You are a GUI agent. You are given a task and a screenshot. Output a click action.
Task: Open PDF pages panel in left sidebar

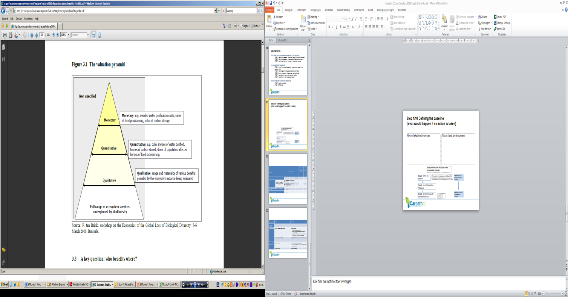pos(3,47)
